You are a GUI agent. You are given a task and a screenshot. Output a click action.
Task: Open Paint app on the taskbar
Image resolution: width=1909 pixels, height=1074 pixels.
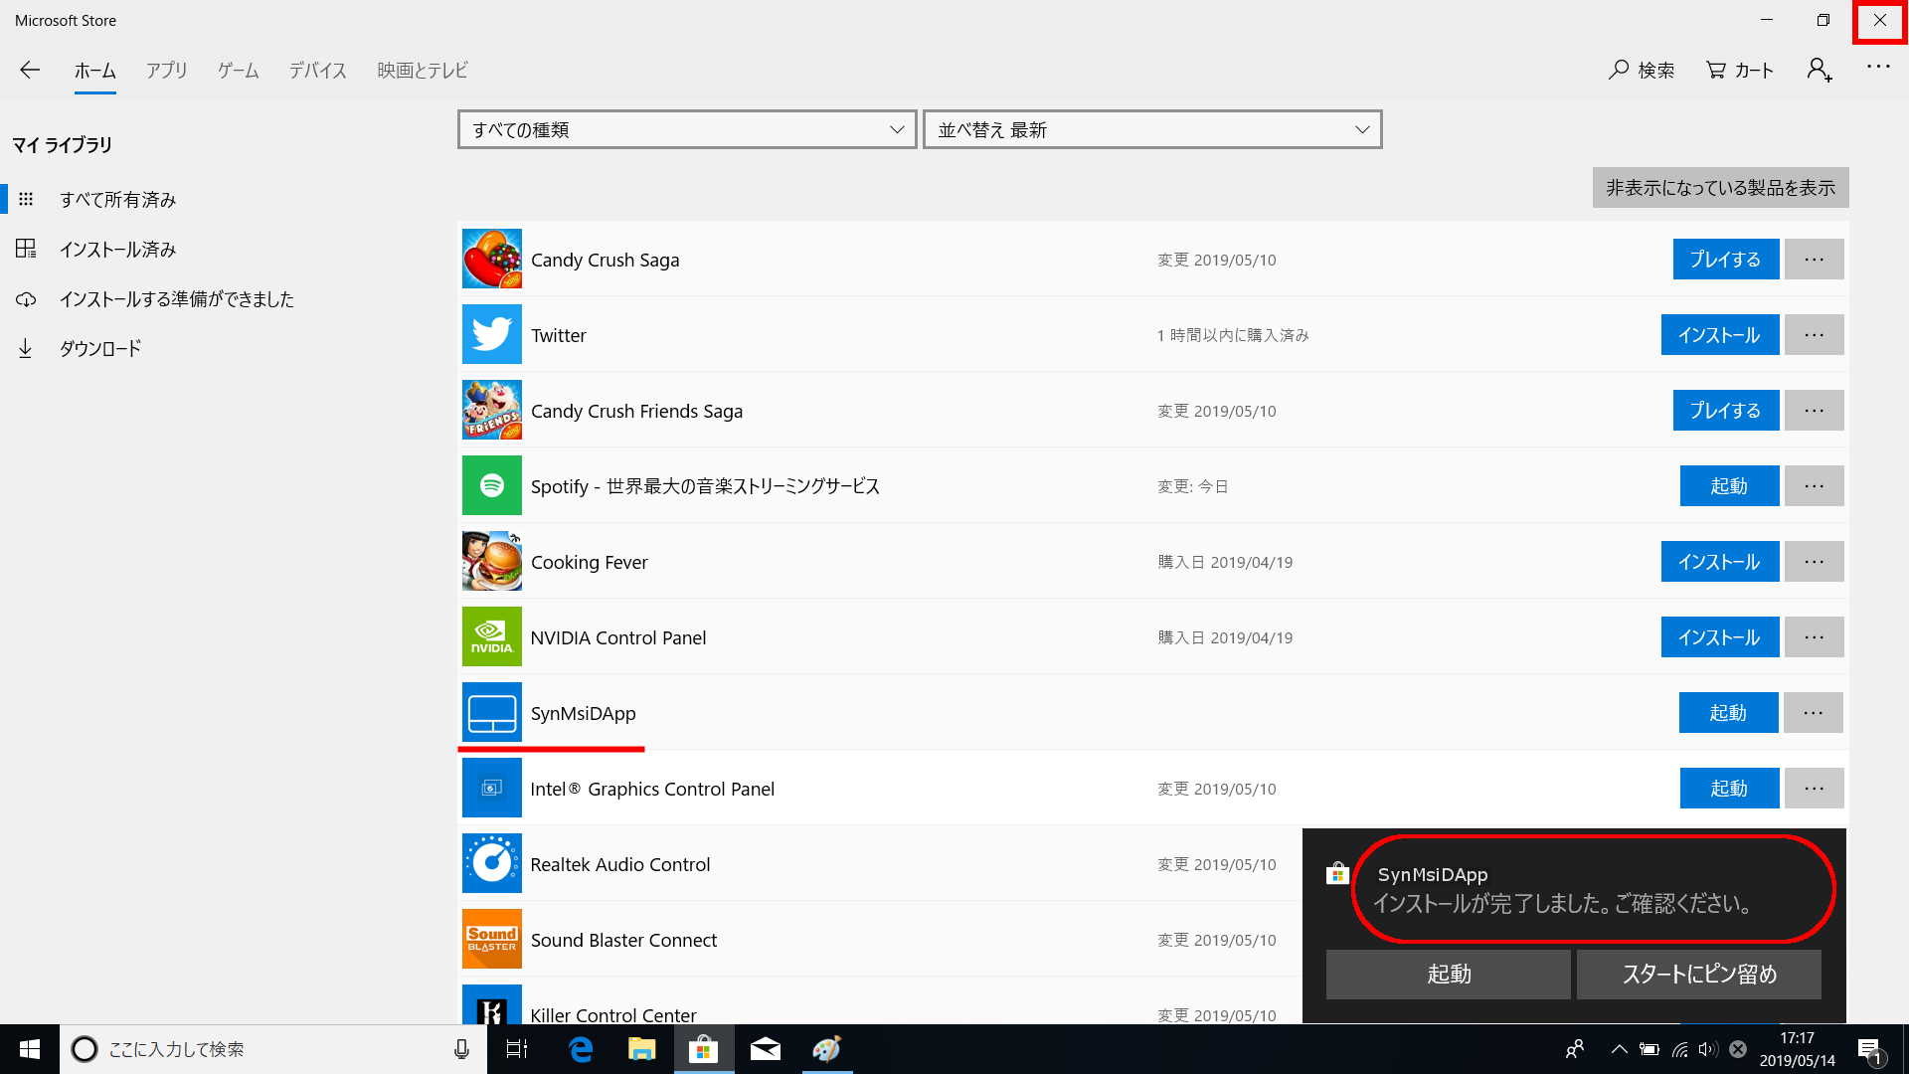click(827, 1049)
